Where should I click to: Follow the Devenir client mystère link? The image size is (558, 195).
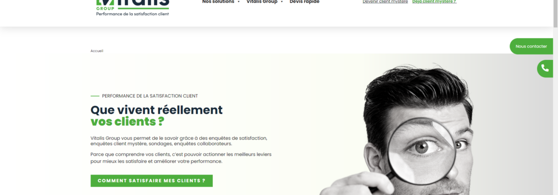coord(385,2)
